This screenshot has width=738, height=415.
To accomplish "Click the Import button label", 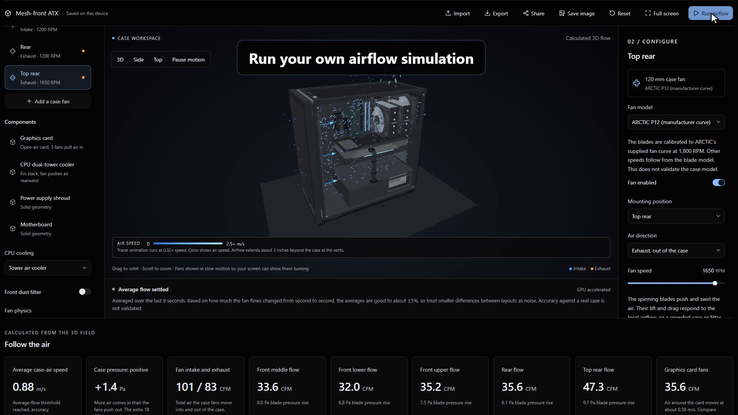I will [462, 13].
